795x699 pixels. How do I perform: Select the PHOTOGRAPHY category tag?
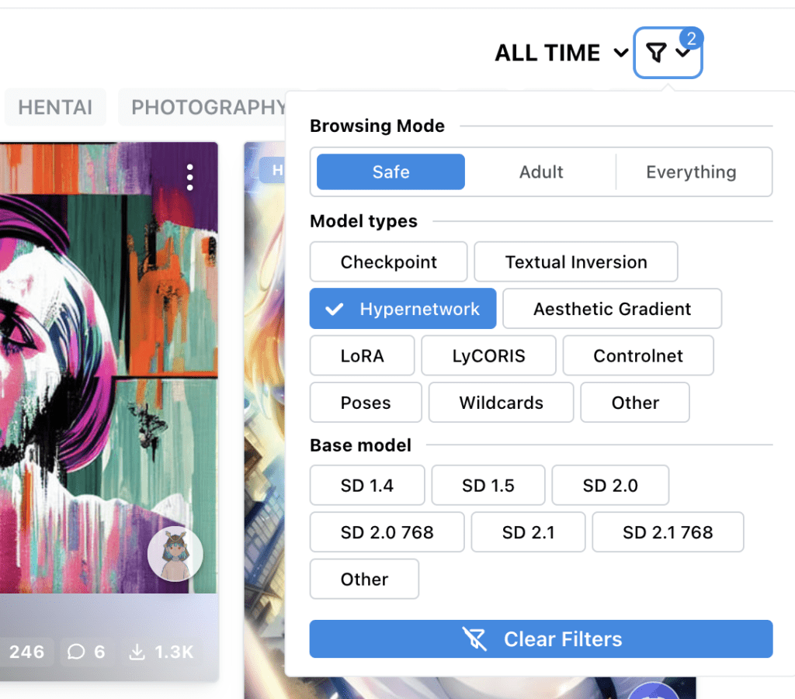coord(203,107)
